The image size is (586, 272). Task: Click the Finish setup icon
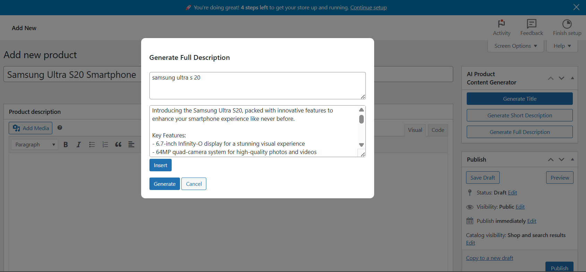pos(567,24)
